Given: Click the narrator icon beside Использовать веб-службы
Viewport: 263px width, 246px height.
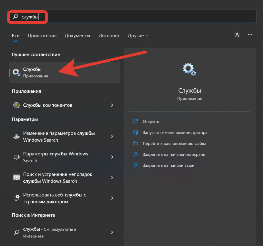Looking at the screenshot, I should [16, 198].
